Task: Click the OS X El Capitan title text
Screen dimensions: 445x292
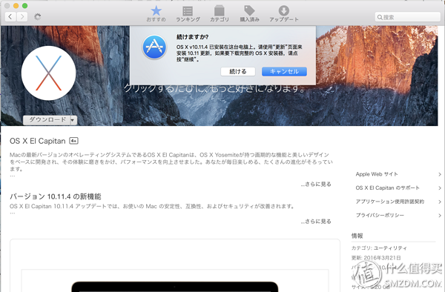Action: [38, 141]
